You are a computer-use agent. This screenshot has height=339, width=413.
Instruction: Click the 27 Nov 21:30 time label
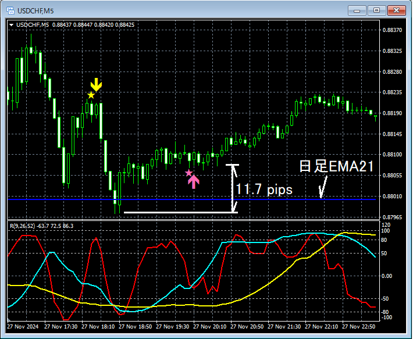click(x=284, y=327)
